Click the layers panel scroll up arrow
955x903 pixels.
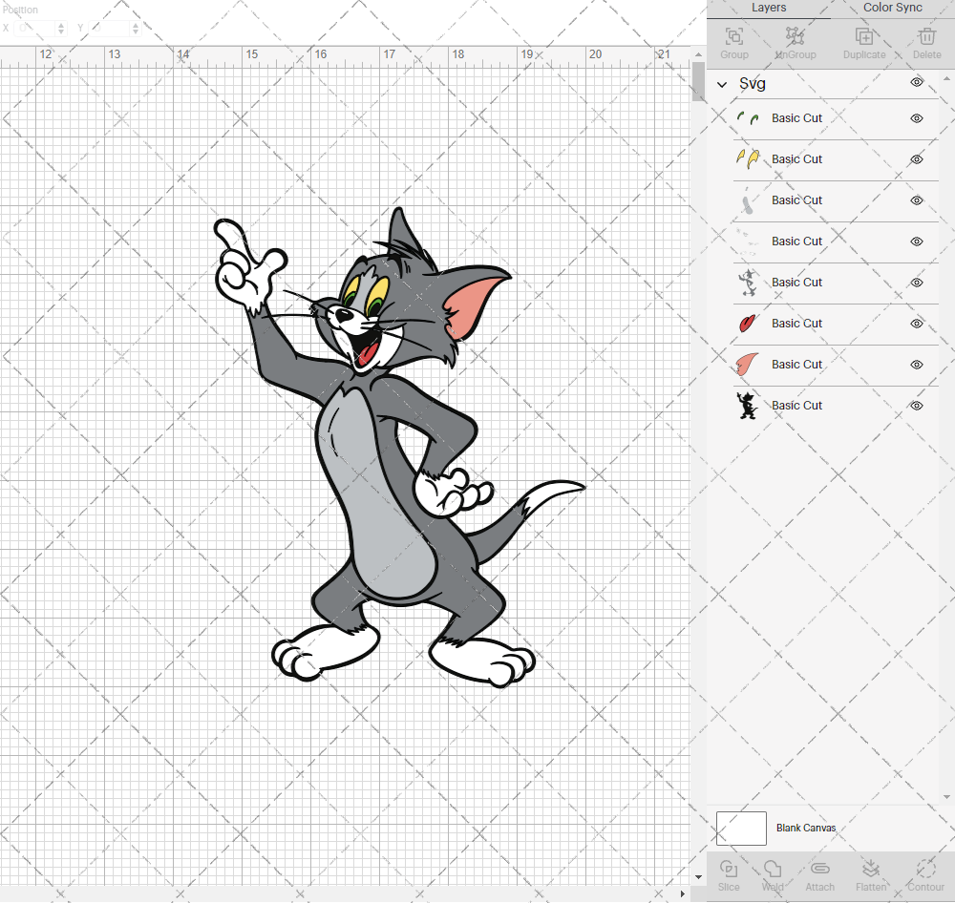[945, 79]
